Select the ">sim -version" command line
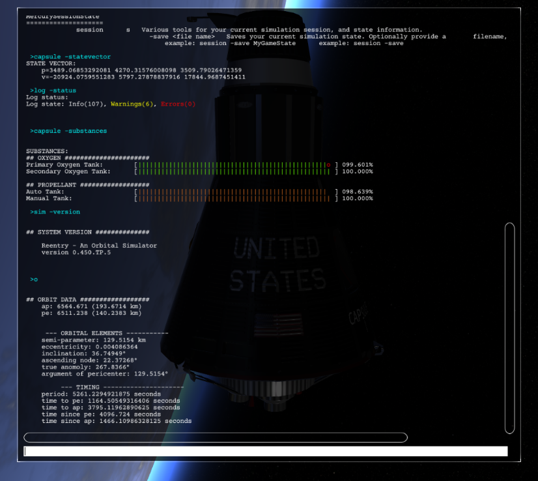Screen dimensions: 538x481 click(x=55, y=212)
